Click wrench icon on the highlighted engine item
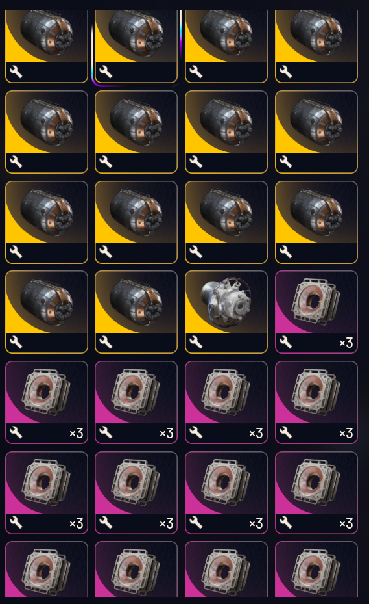This screenshot has height=604, width=369. click(x=106, y=72)
